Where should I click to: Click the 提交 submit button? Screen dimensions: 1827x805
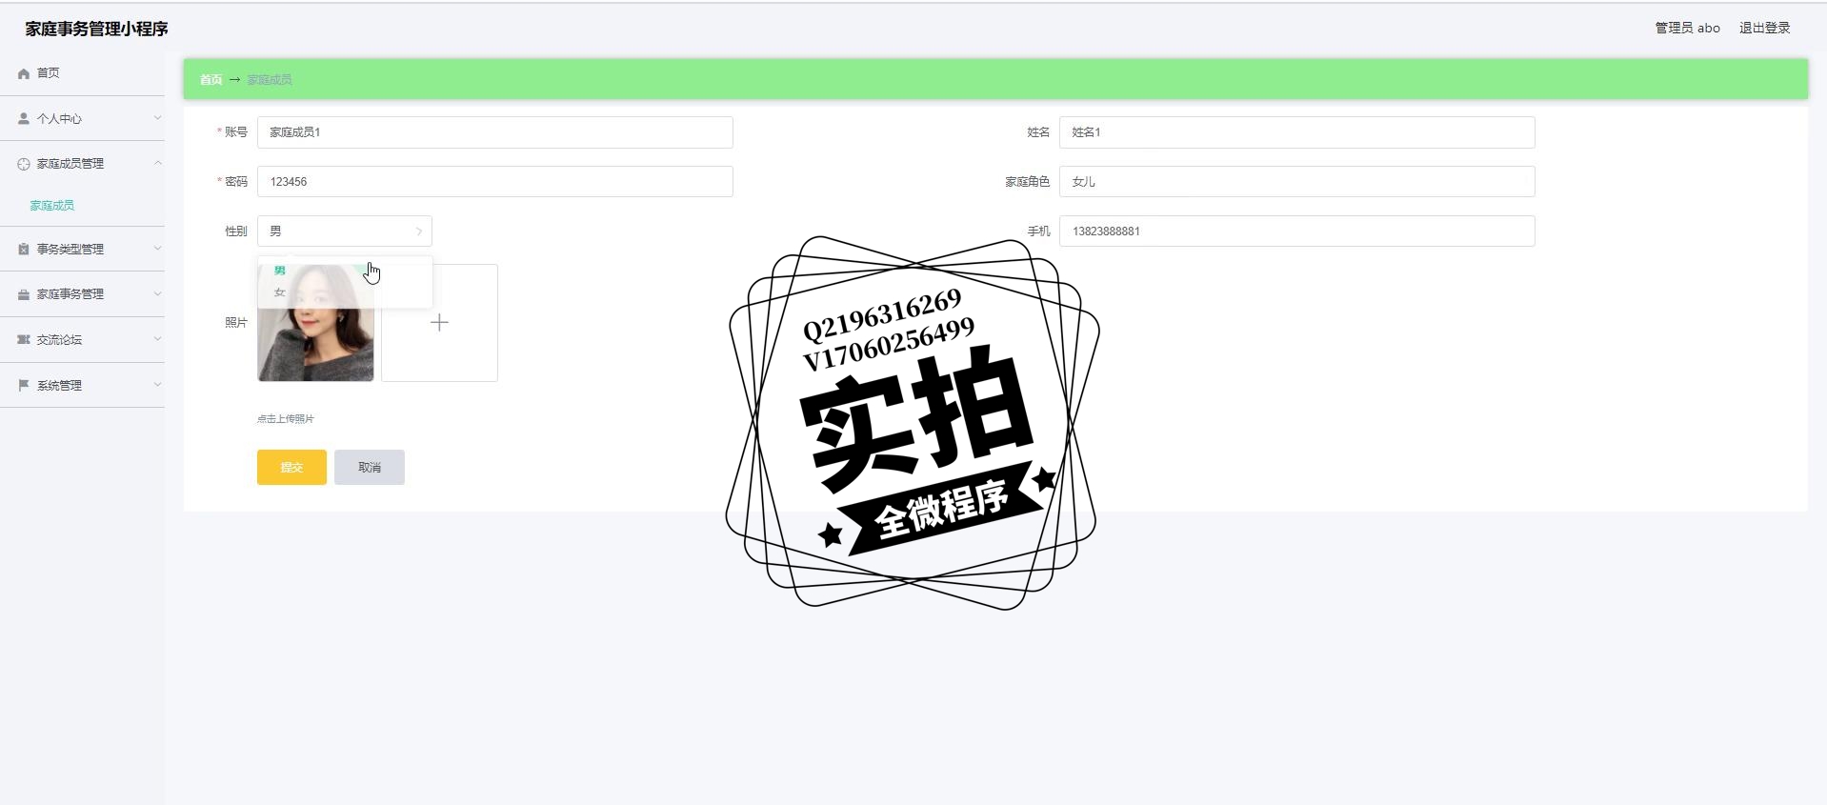tap(291, 468)
